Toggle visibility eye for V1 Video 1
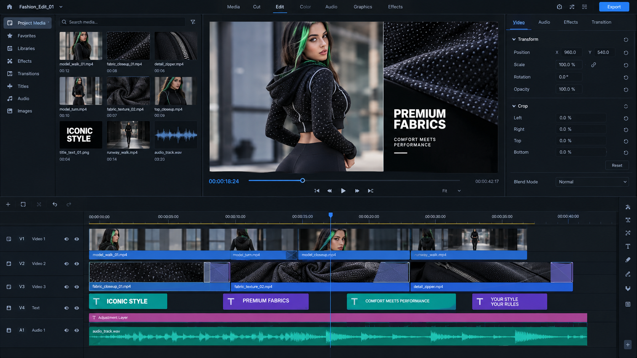The width and height of the screenshot is (637, 358). click(77, 239)
